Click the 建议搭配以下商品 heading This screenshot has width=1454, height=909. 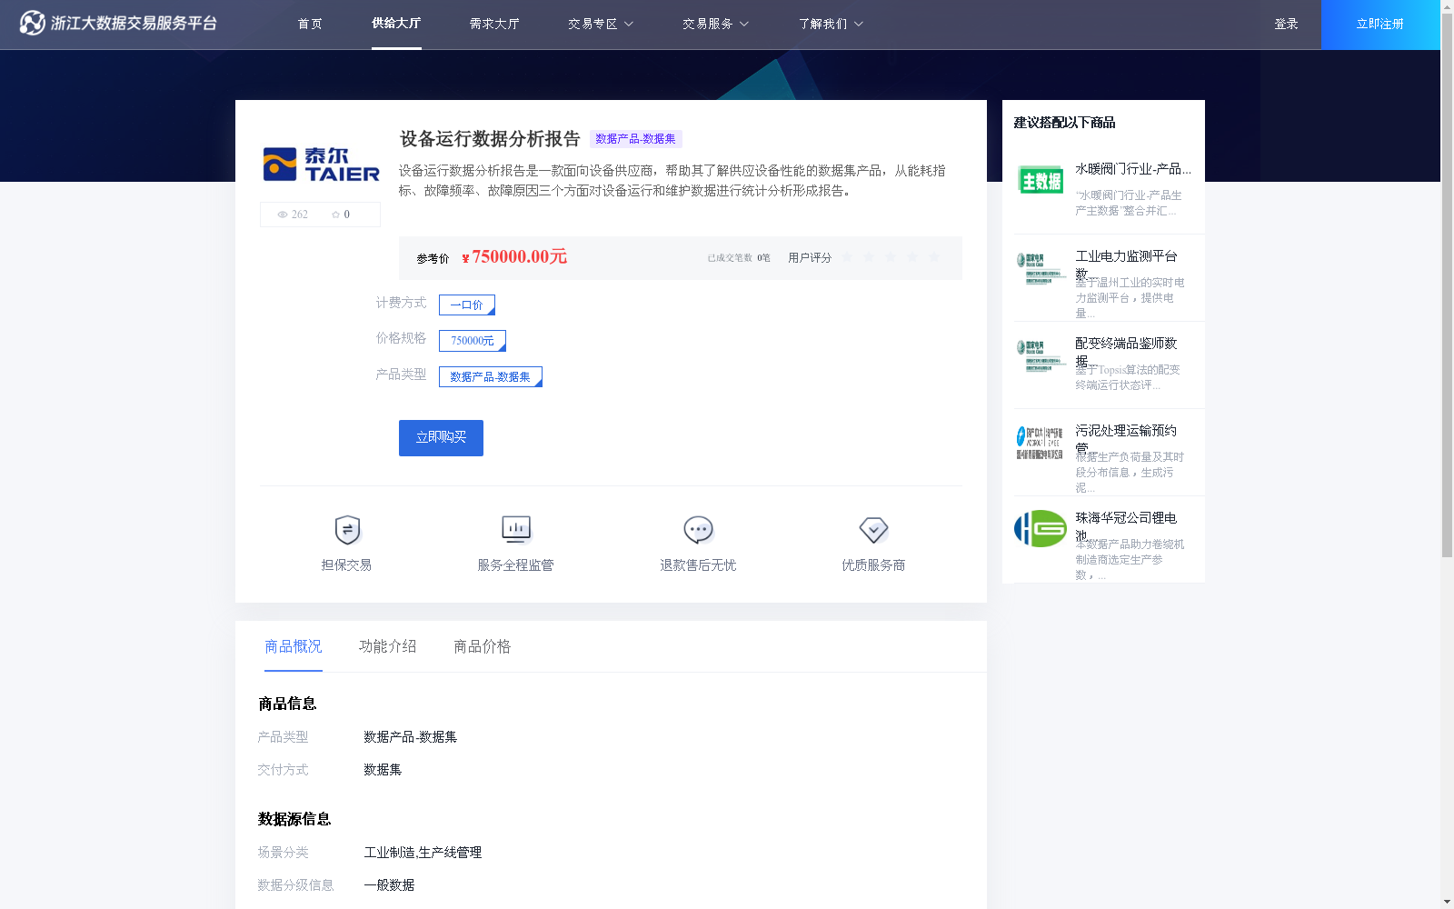coord(1064,123)
